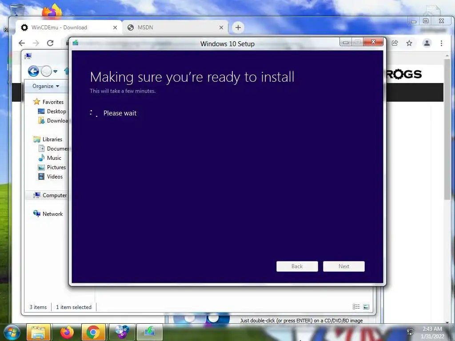Screen dimensions: 455x341
Task: Select Documents library in Explorer
Action: click(x=53, y=148)
